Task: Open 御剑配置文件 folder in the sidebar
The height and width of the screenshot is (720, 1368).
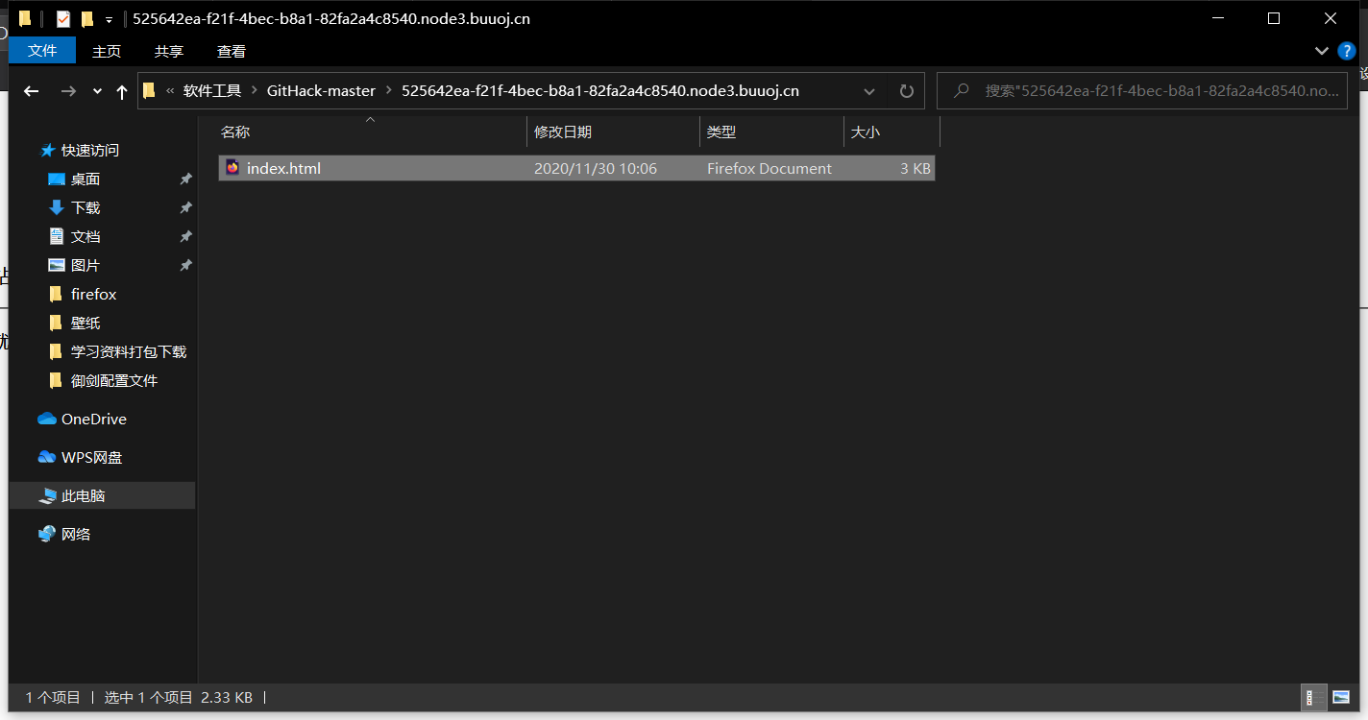Action: tap(114, 381)
